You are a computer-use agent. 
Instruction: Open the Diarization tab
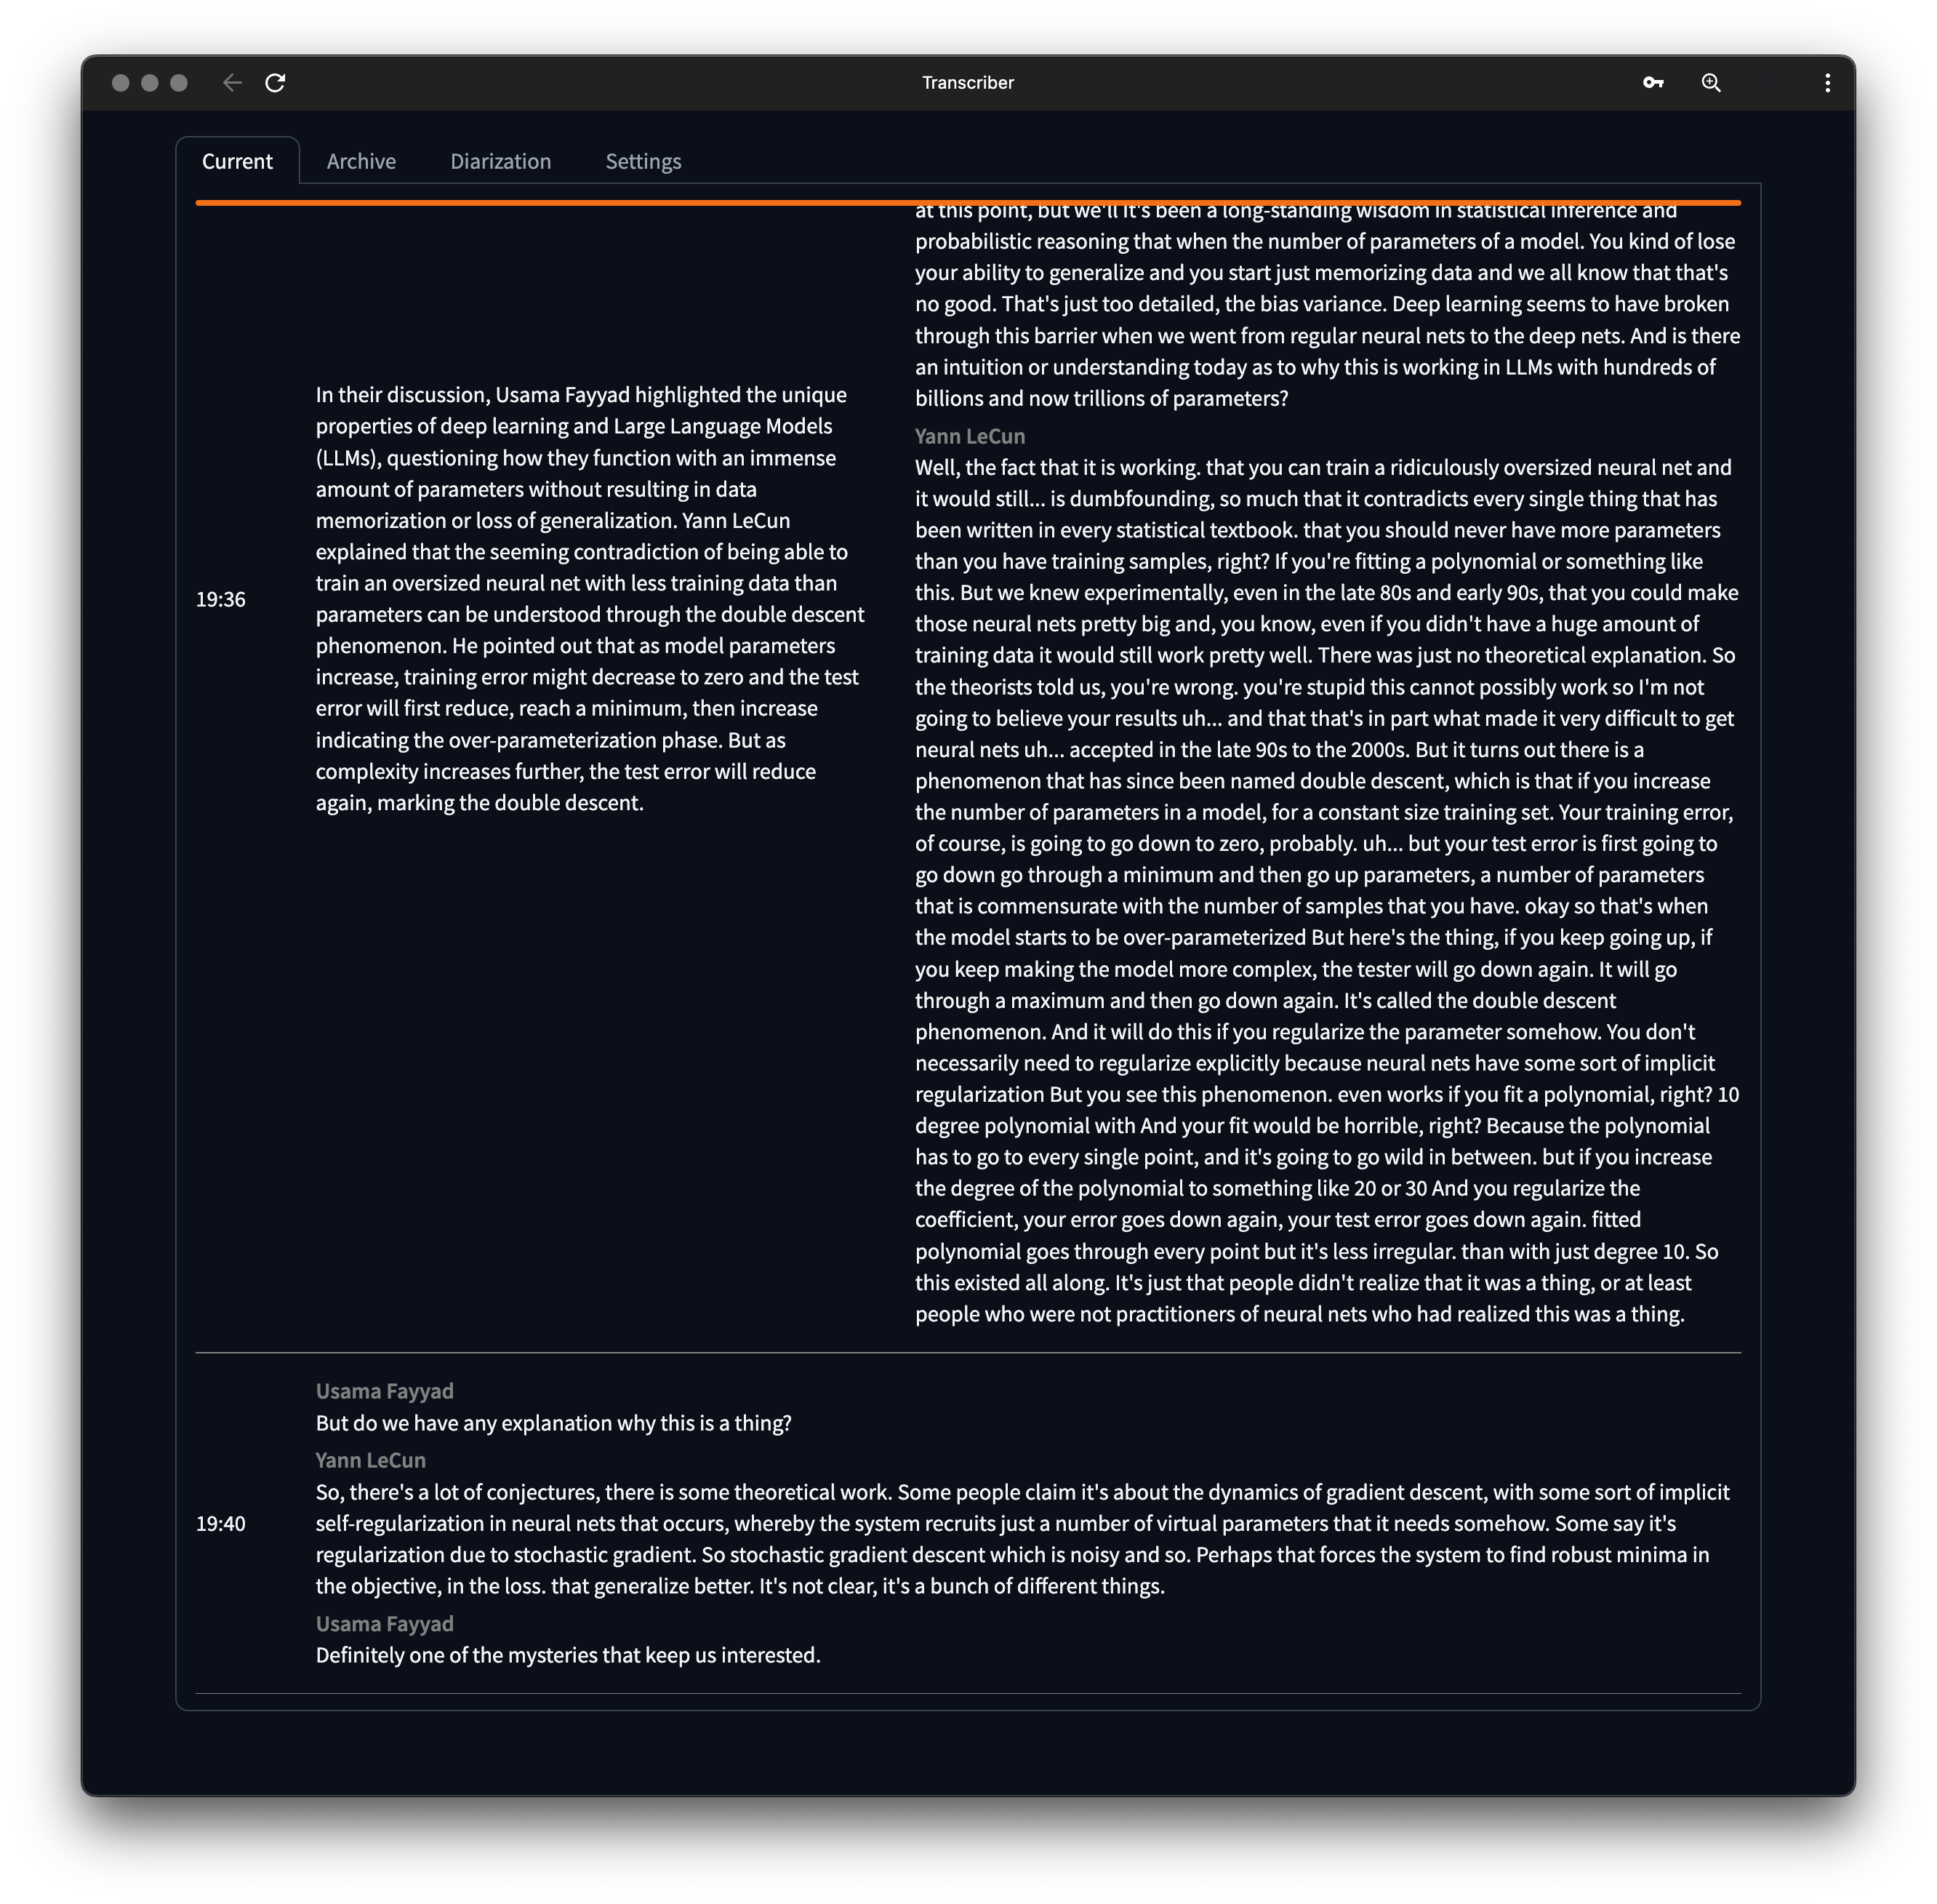click(x=500, y=161)
